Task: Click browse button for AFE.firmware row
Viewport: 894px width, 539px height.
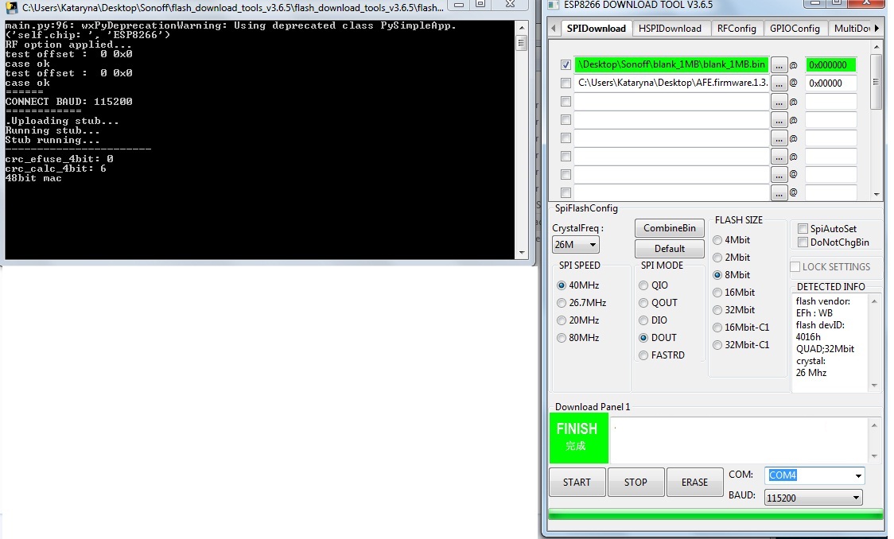Action: pos(779,83)
